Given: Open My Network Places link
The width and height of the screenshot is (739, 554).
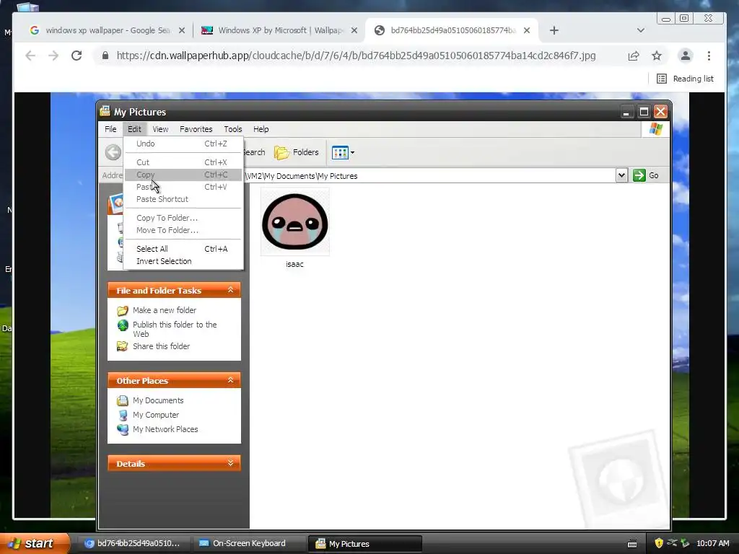Looking at the screenshot, I should tap(165, 429).
